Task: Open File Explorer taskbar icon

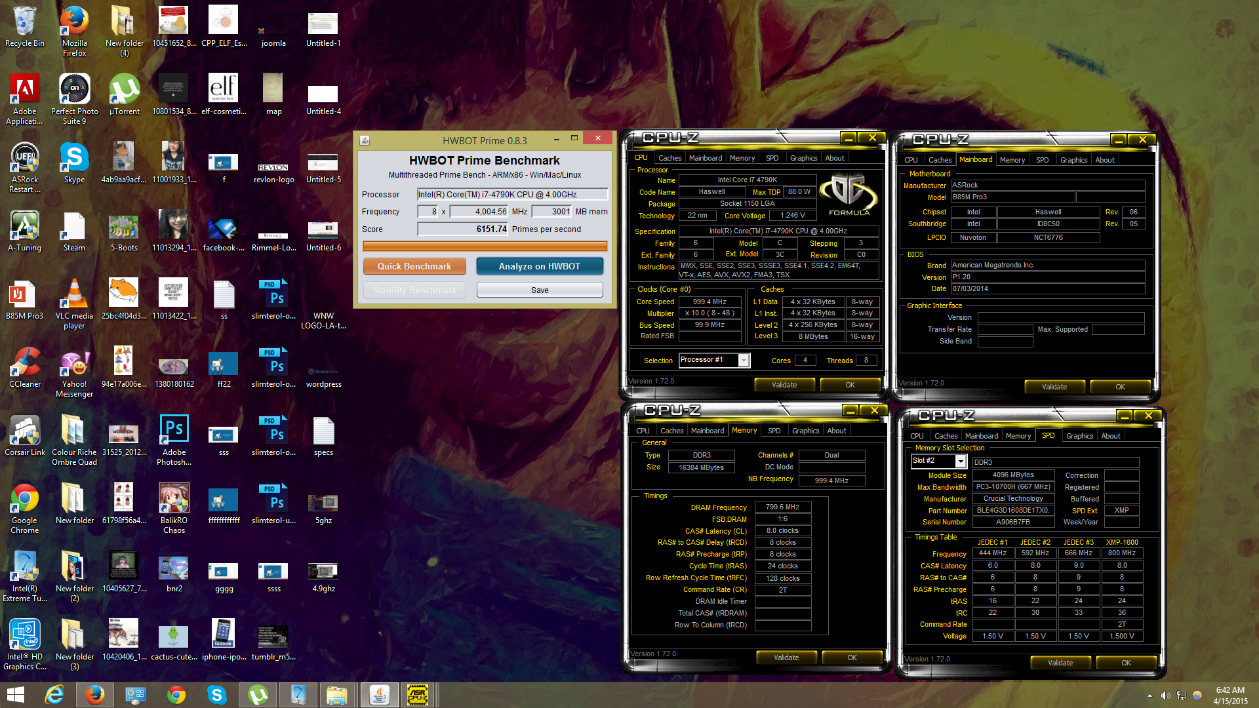Action: (x=337, y=695)
